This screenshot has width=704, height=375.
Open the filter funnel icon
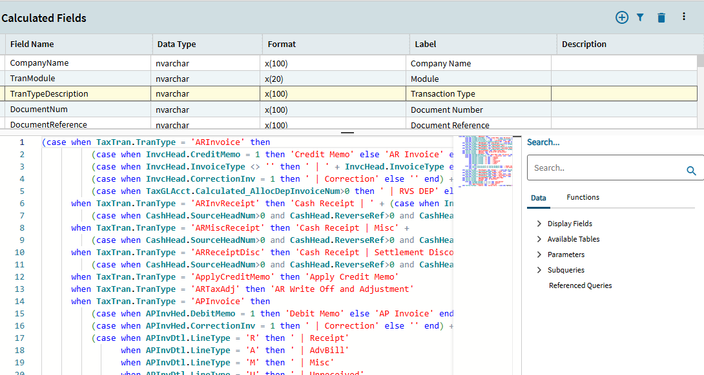pos(640,17)
